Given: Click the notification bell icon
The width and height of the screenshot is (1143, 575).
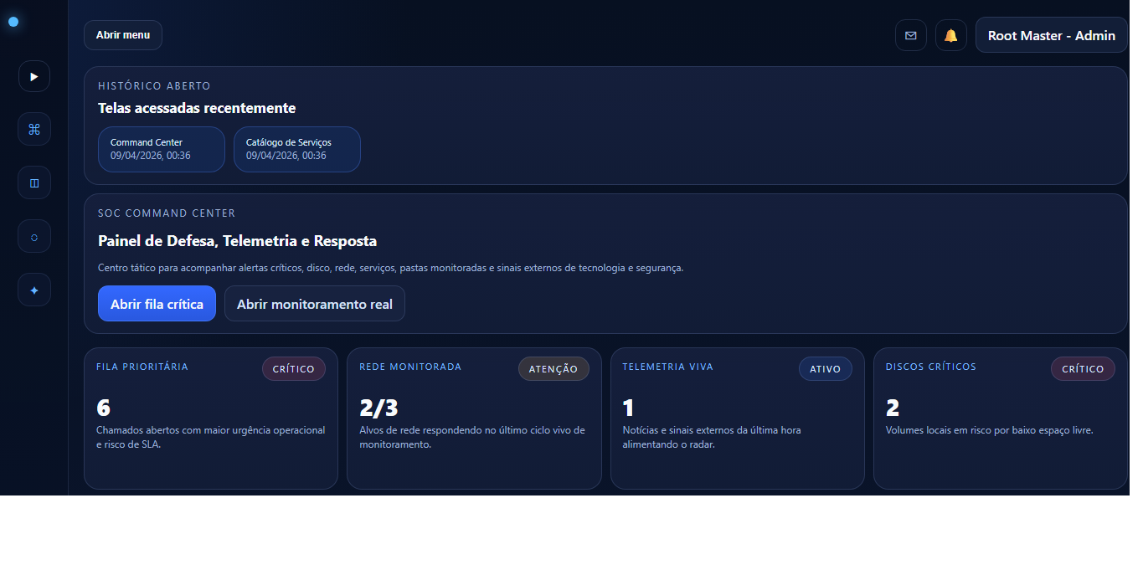Looking at the screenshot, I should [951, 35].
